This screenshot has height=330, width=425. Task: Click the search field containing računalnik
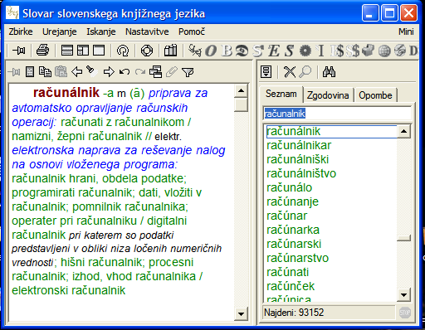click(x=338, y=114)
